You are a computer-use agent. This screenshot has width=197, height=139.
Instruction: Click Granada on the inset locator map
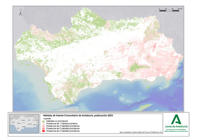29,124
